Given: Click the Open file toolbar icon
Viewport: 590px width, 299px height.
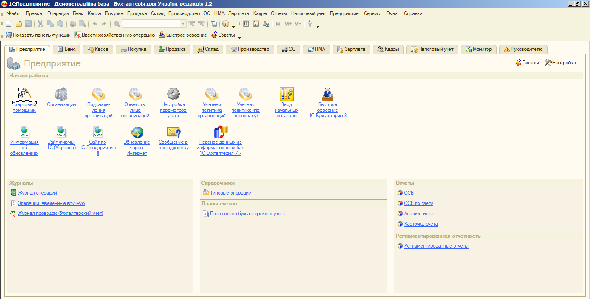Looking at the screenshot, I should pyautogui.click(x=19, y=24).
